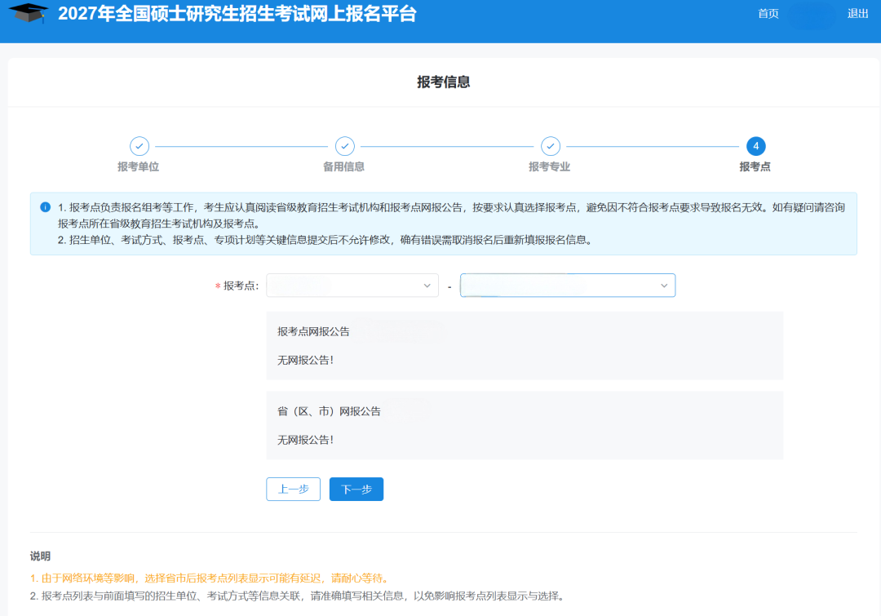Click the chevron arrow of the second dropdown
This screenshot has height=616, width=881.
pyautogui.click(x=664, y=286)
